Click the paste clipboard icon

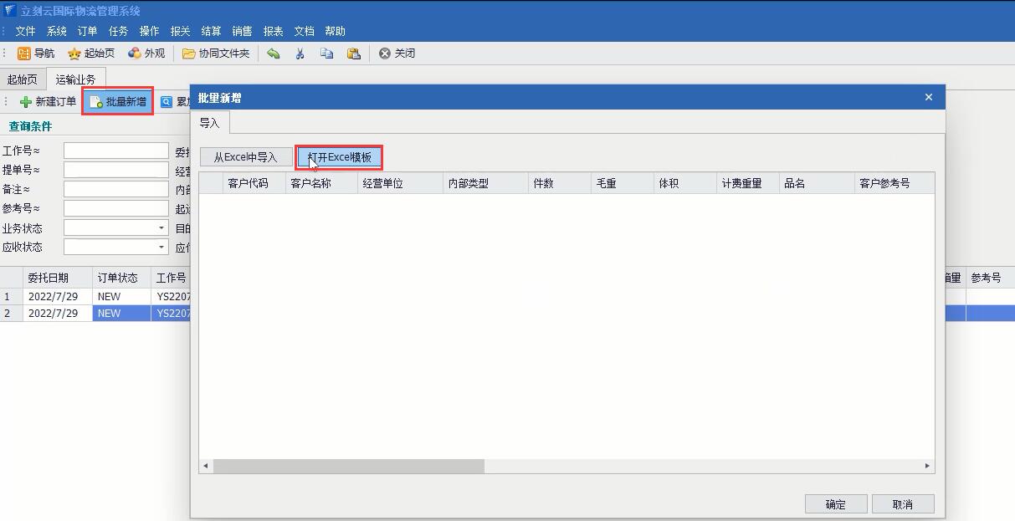click(x=354, y=54)
